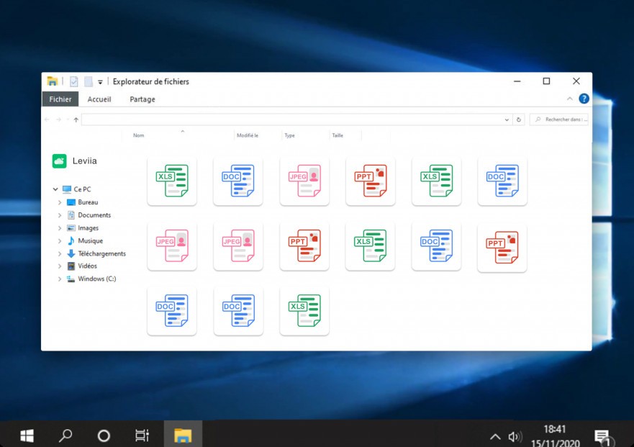Image resolution: width=634 pixels, height=447 pixels.
Task: Switch to the Partage ribbon tab
Action: coord(142,99)
